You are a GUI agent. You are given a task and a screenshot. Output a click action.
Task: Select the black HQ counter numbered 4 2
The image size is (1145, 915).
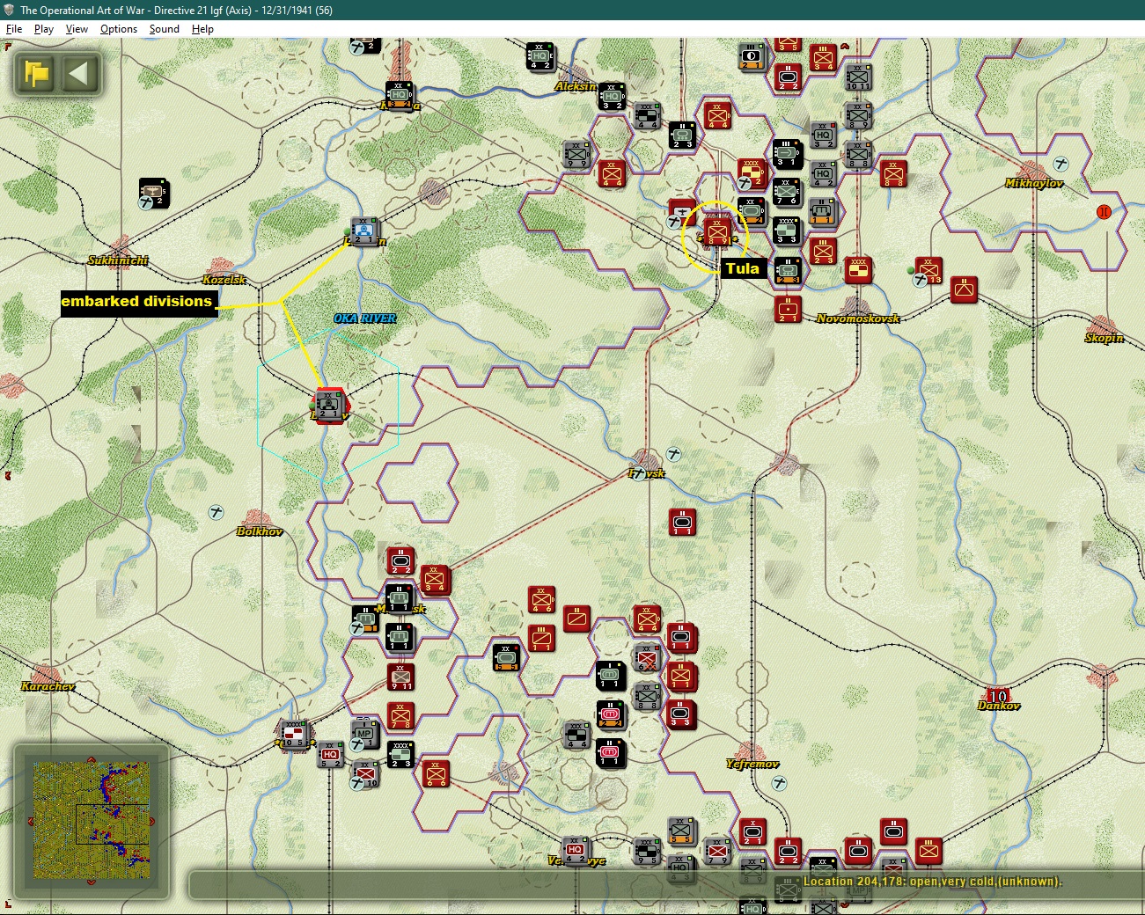pyautogui.click(x=540, y=56)
